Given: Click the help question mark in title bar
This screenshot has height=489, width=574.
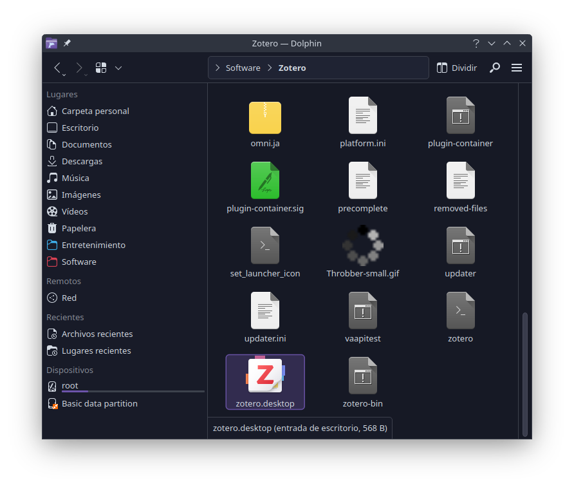Looking at the screenshot, I should [x=476, y=43].
